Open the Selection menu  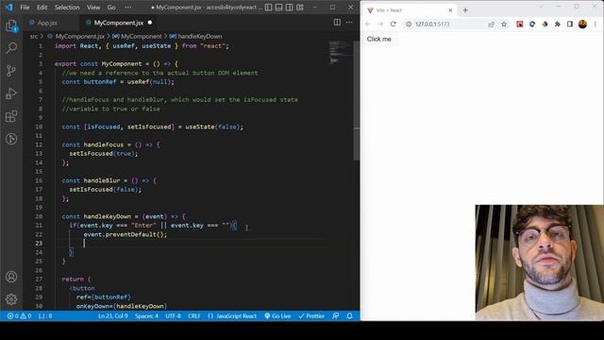click(x=67, y=8)
